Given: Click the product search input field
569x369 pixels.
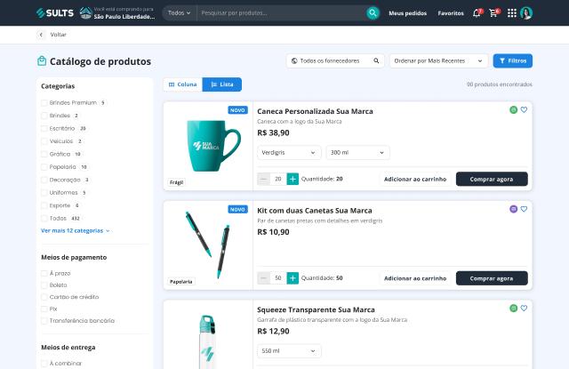Looking at the screenshot, I should pyautogui.click(x=281, y=13).
